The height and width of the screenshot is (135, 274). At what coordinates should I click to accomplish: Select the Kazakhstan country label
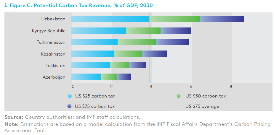pos(53,54)
